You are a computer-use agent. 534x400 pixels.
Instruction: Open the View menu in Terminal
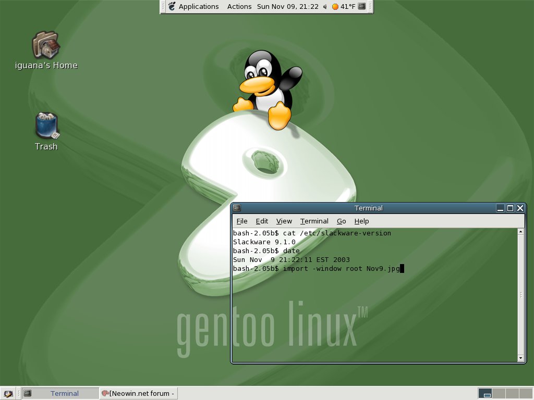[284, 221]
